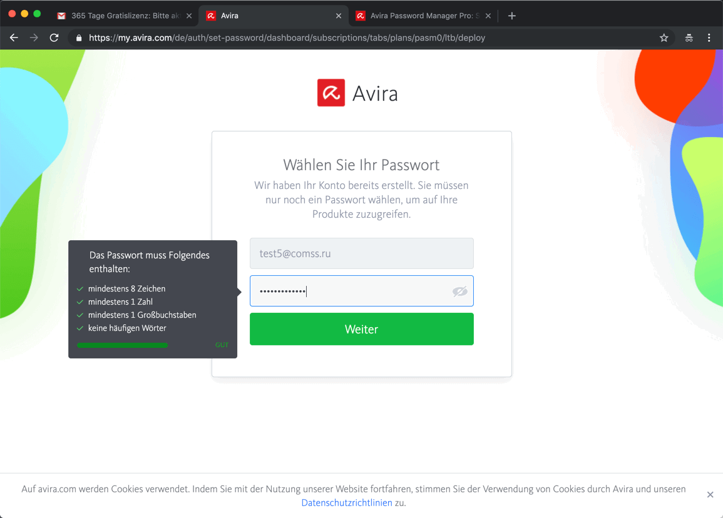Click the GUT strength label
The height and width of the screenshot is (518, 723).
click(x=222, y=345)
